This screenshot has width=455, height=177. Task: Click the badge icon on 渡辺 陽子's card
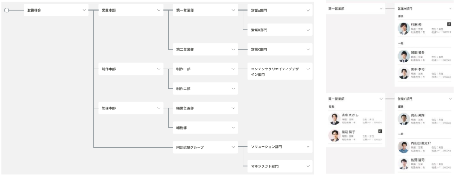coord(380,131)
